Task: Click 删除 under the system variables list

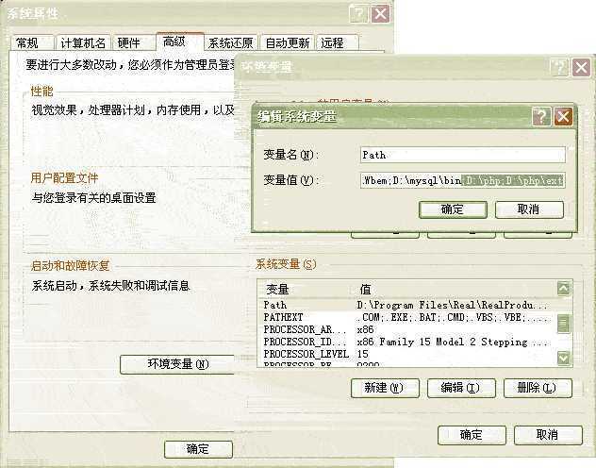Action: 538,388
